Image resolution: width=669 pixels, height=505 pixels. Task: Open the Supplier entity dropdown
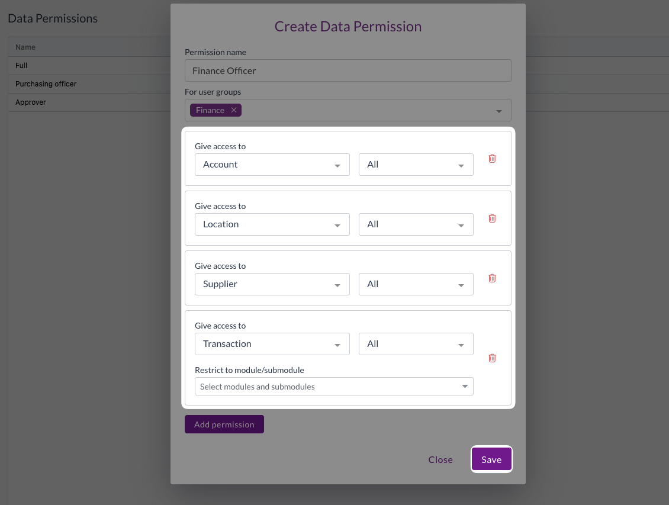[272, 284]
